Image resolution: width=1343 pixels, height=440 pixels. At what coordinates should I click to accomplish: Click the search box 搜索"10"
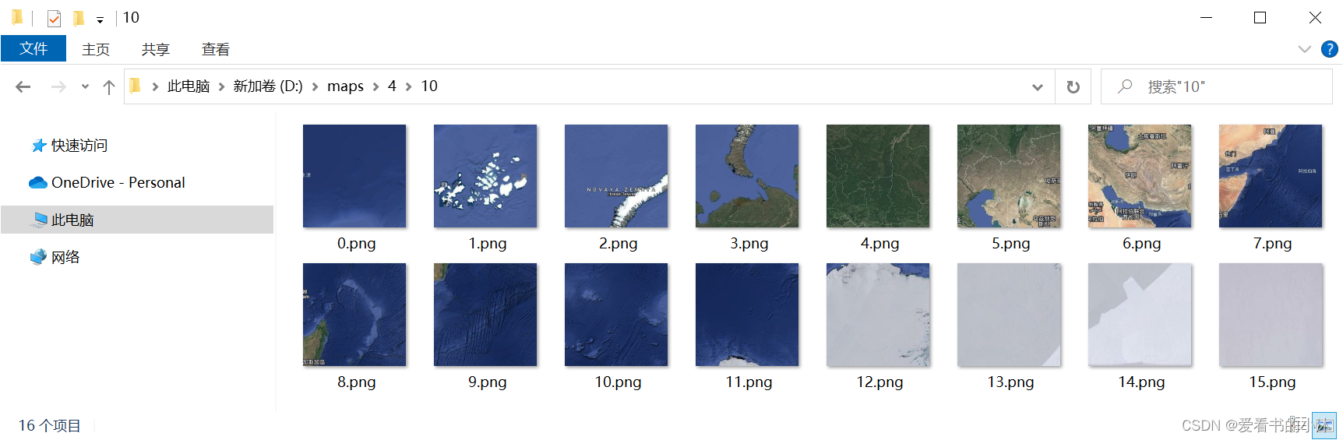click(1217, 86)
